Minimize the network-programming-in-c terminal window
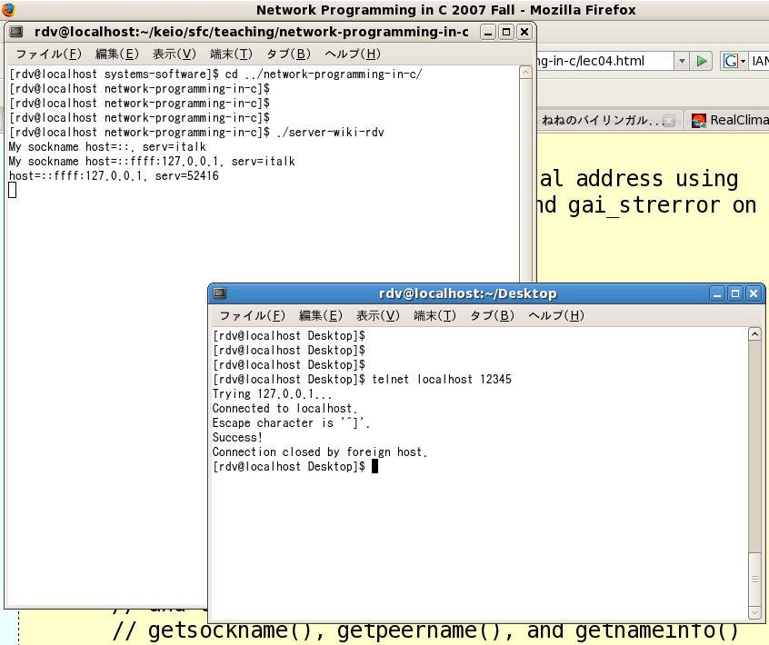This screenshot has width=769, height=645. 488,32
